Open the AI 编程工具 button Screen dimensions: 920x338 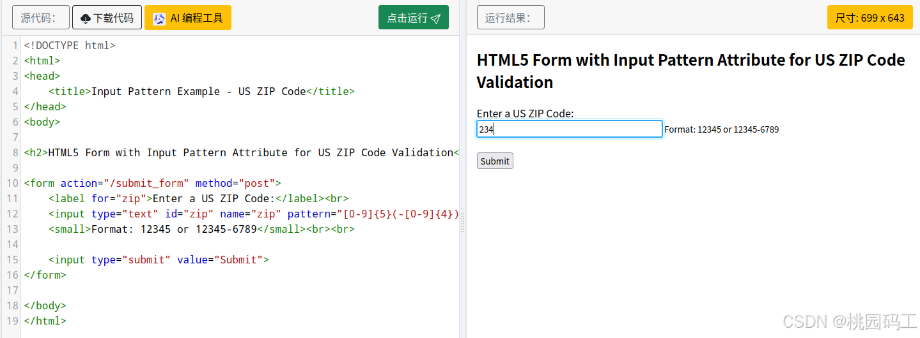click(188, 18)
